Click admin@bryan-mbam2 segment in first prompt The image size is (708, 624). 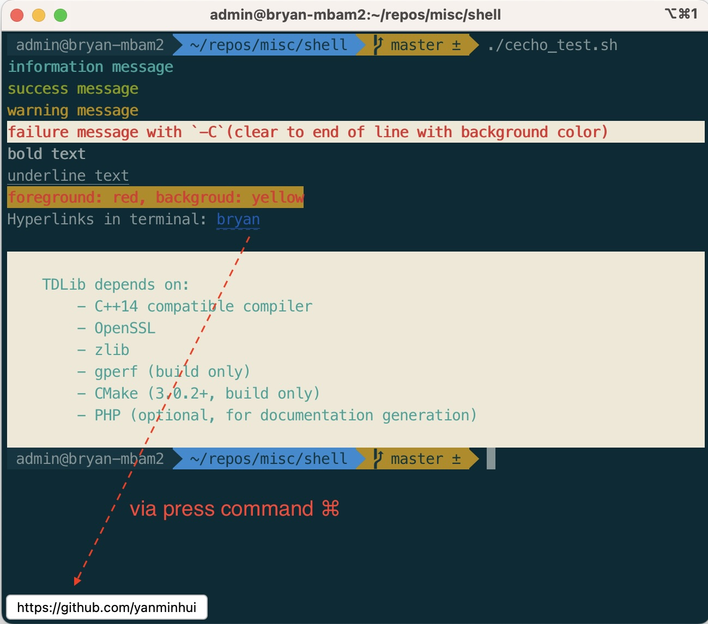[x=90, y=45]
